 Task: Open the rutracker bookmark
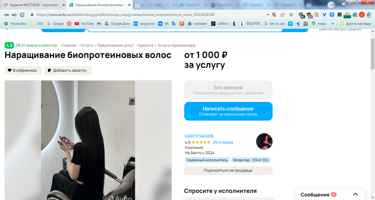pyautogui.click(x=197, y=24)
